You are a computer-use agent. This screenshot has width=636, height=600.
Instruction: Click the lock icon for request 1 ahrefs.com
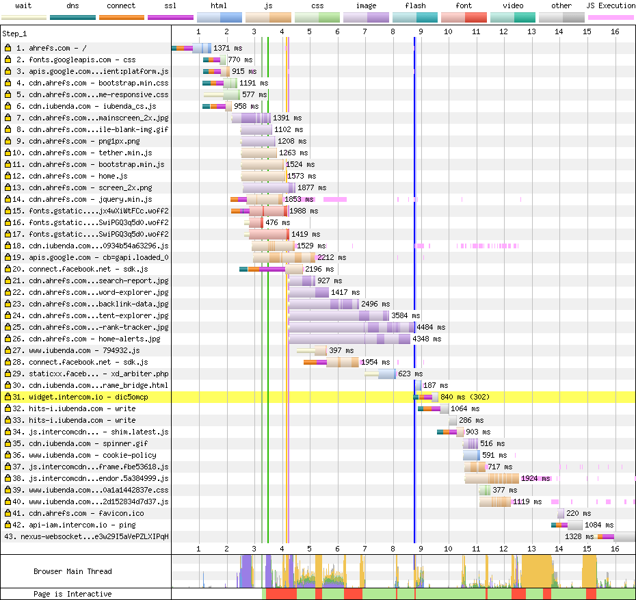pos(8,48)
